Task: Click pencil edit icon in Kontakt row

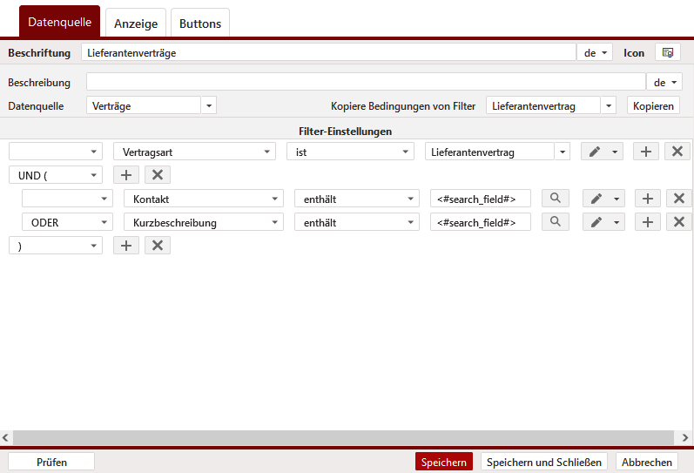Action: coord(596,199)
